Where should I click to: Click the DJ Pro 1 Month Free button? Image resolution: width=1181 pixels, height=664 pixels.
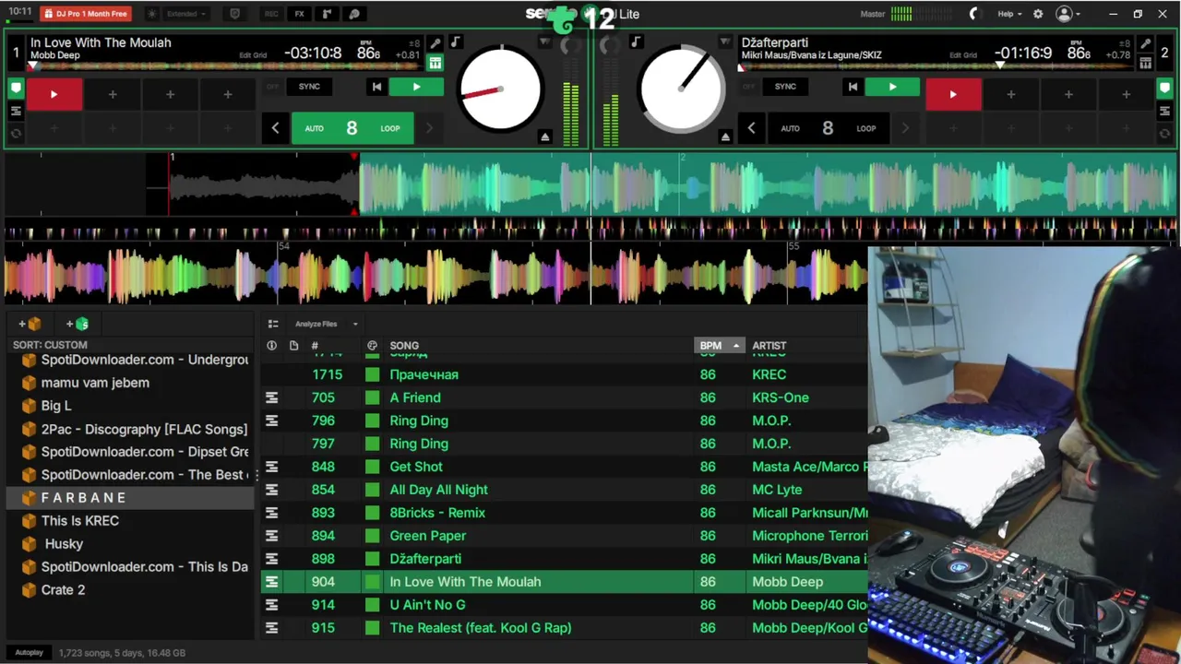pos(86,14)
